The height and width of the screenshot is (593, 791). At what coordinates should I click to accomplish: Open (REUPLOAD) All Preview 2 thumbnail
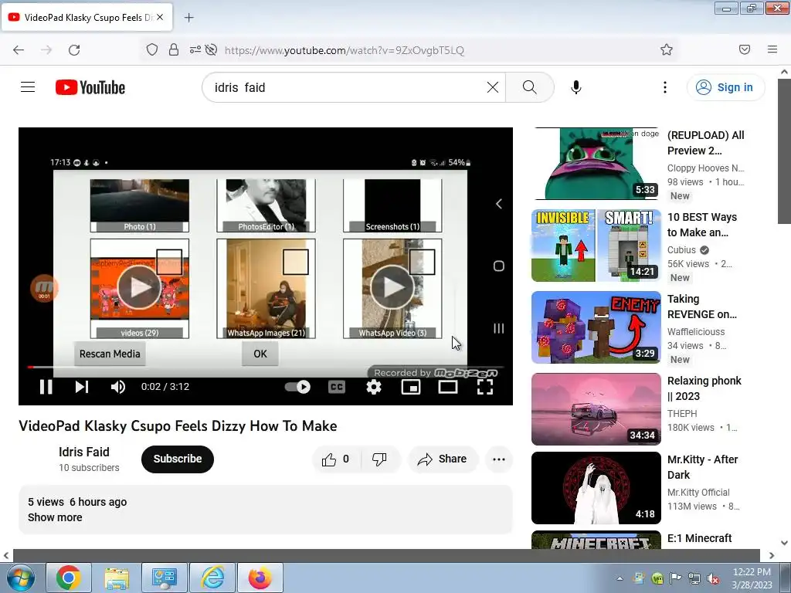596,164
